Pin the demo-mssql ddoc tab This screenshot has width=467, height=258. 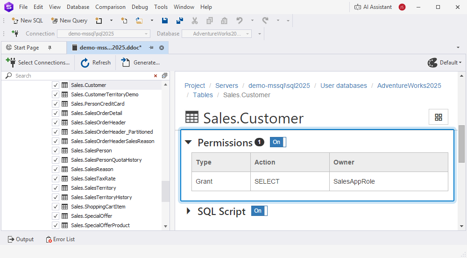point(151,48)
